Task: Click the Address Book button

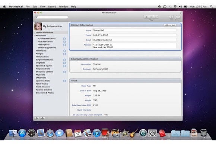Action: [x=170, y=25]
